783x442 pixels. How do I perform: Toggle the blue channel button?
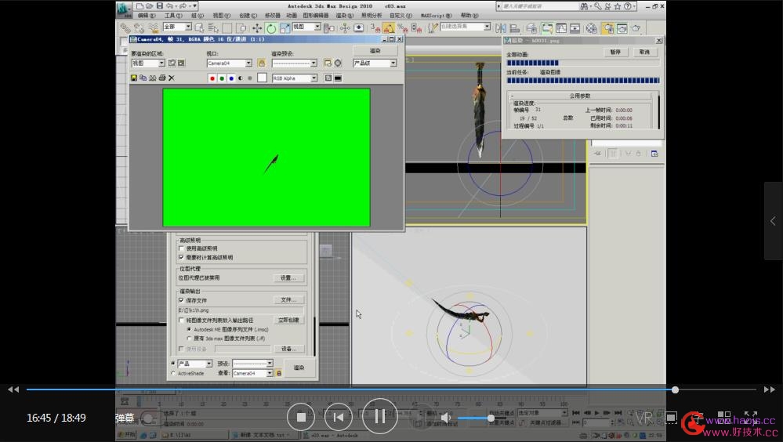[231, 78]
